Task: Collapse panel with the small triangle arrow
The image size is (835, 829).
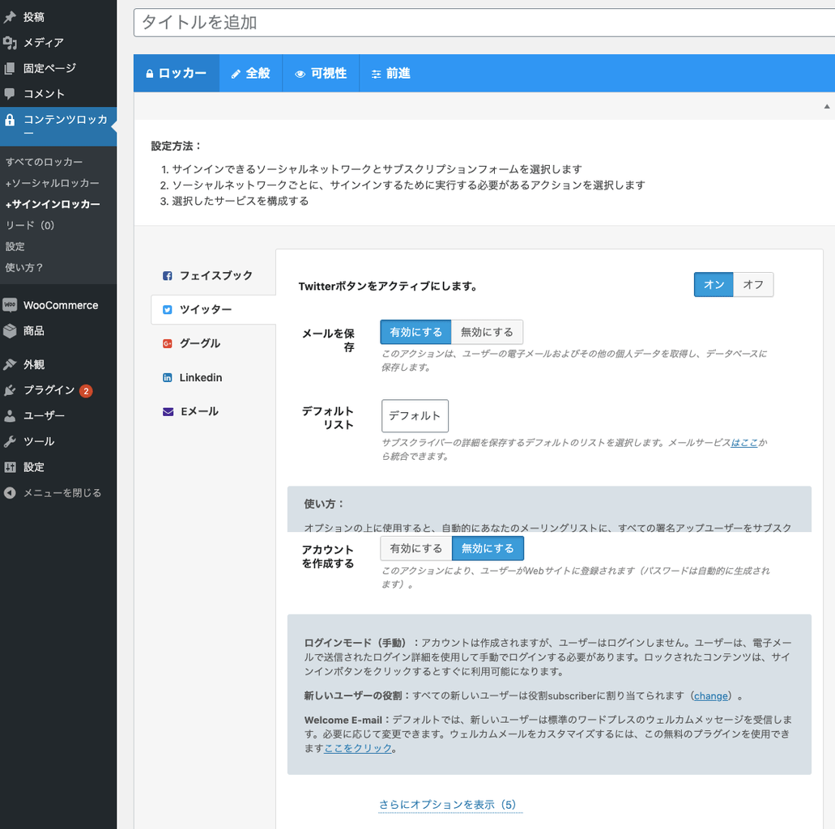Action: coord(826,106)
